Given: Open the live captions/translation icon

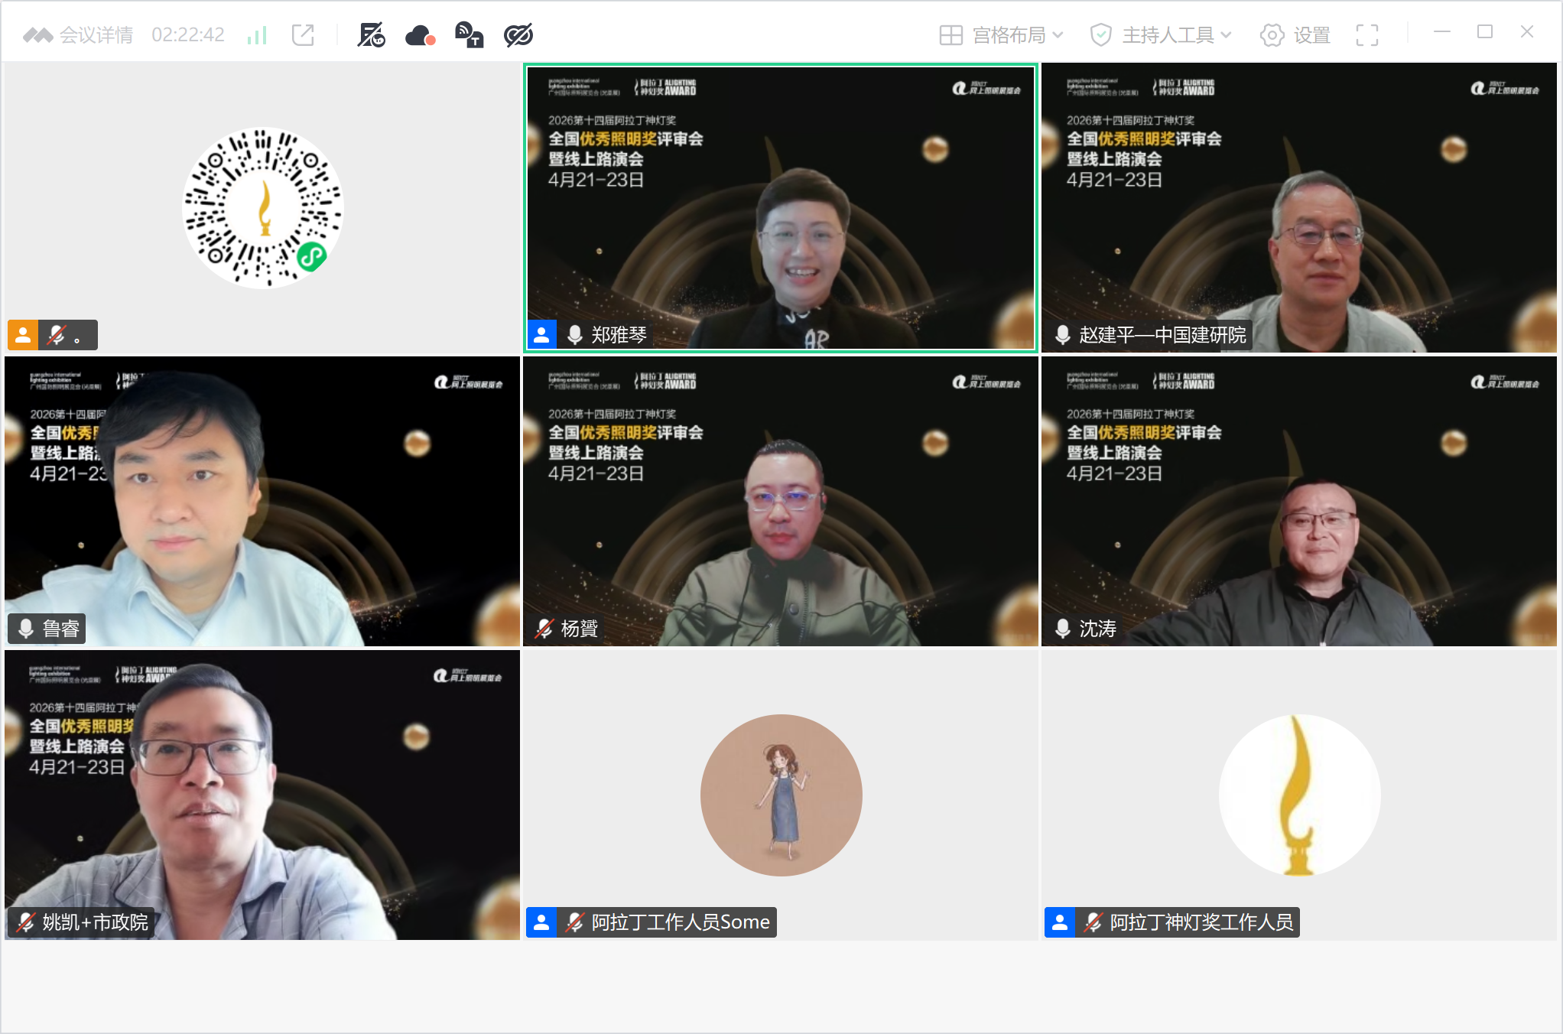Looking at the screenshot, I should (469, 34).
